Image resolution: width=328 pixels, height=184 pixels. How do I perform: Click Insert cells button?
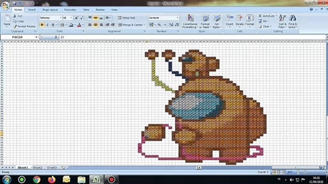click(x=229, y=21)
